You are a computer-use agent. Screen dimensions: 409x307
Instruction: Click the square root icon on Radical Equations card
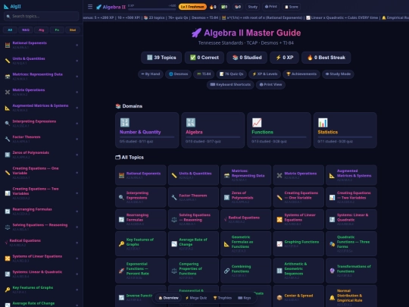225,220
